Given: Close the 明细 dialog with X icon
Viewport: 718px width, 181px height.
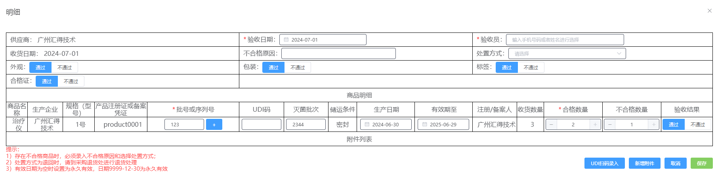Looking at the screenshot, I should [x=709, y=11].
